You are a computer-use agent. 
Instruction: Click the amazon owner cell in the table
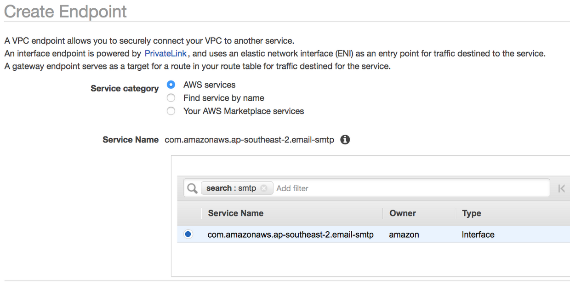click(404, 234)
